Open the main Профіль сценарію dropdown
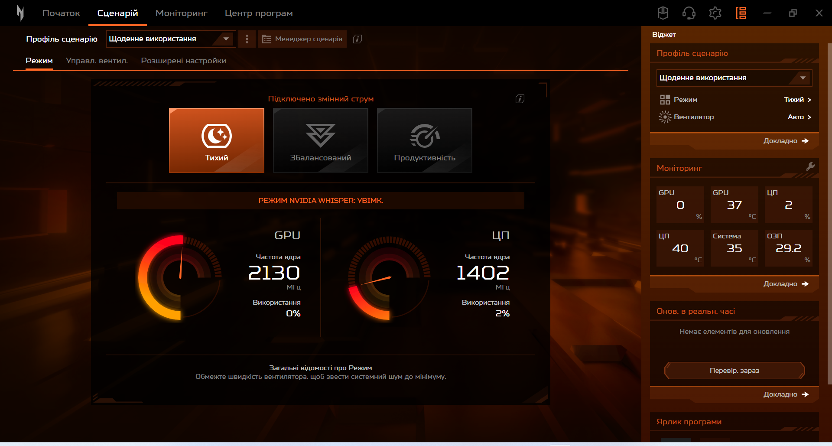The width and height of the screenshot is (832, 446). point(171,39)
